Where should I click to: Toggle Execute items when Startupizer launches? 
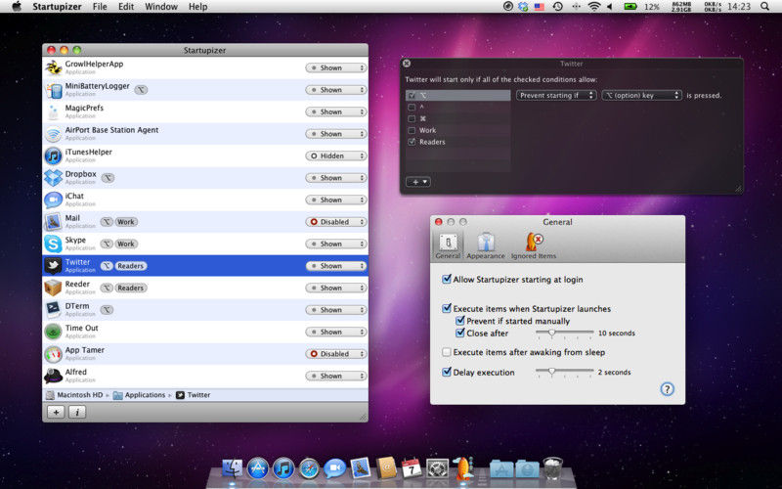[x=447, y=308]
